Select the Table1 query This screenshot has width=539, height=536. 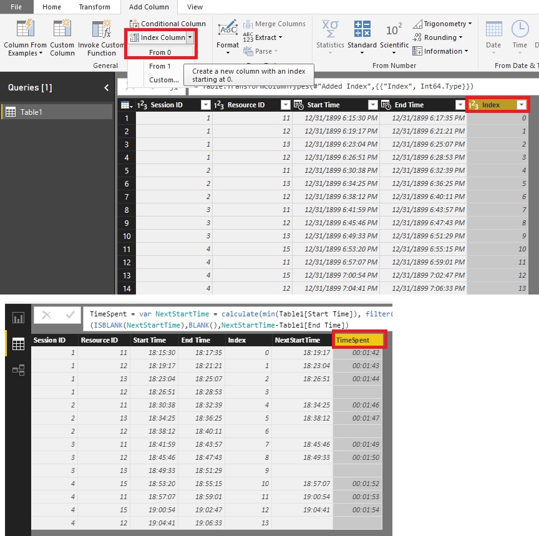57,112
